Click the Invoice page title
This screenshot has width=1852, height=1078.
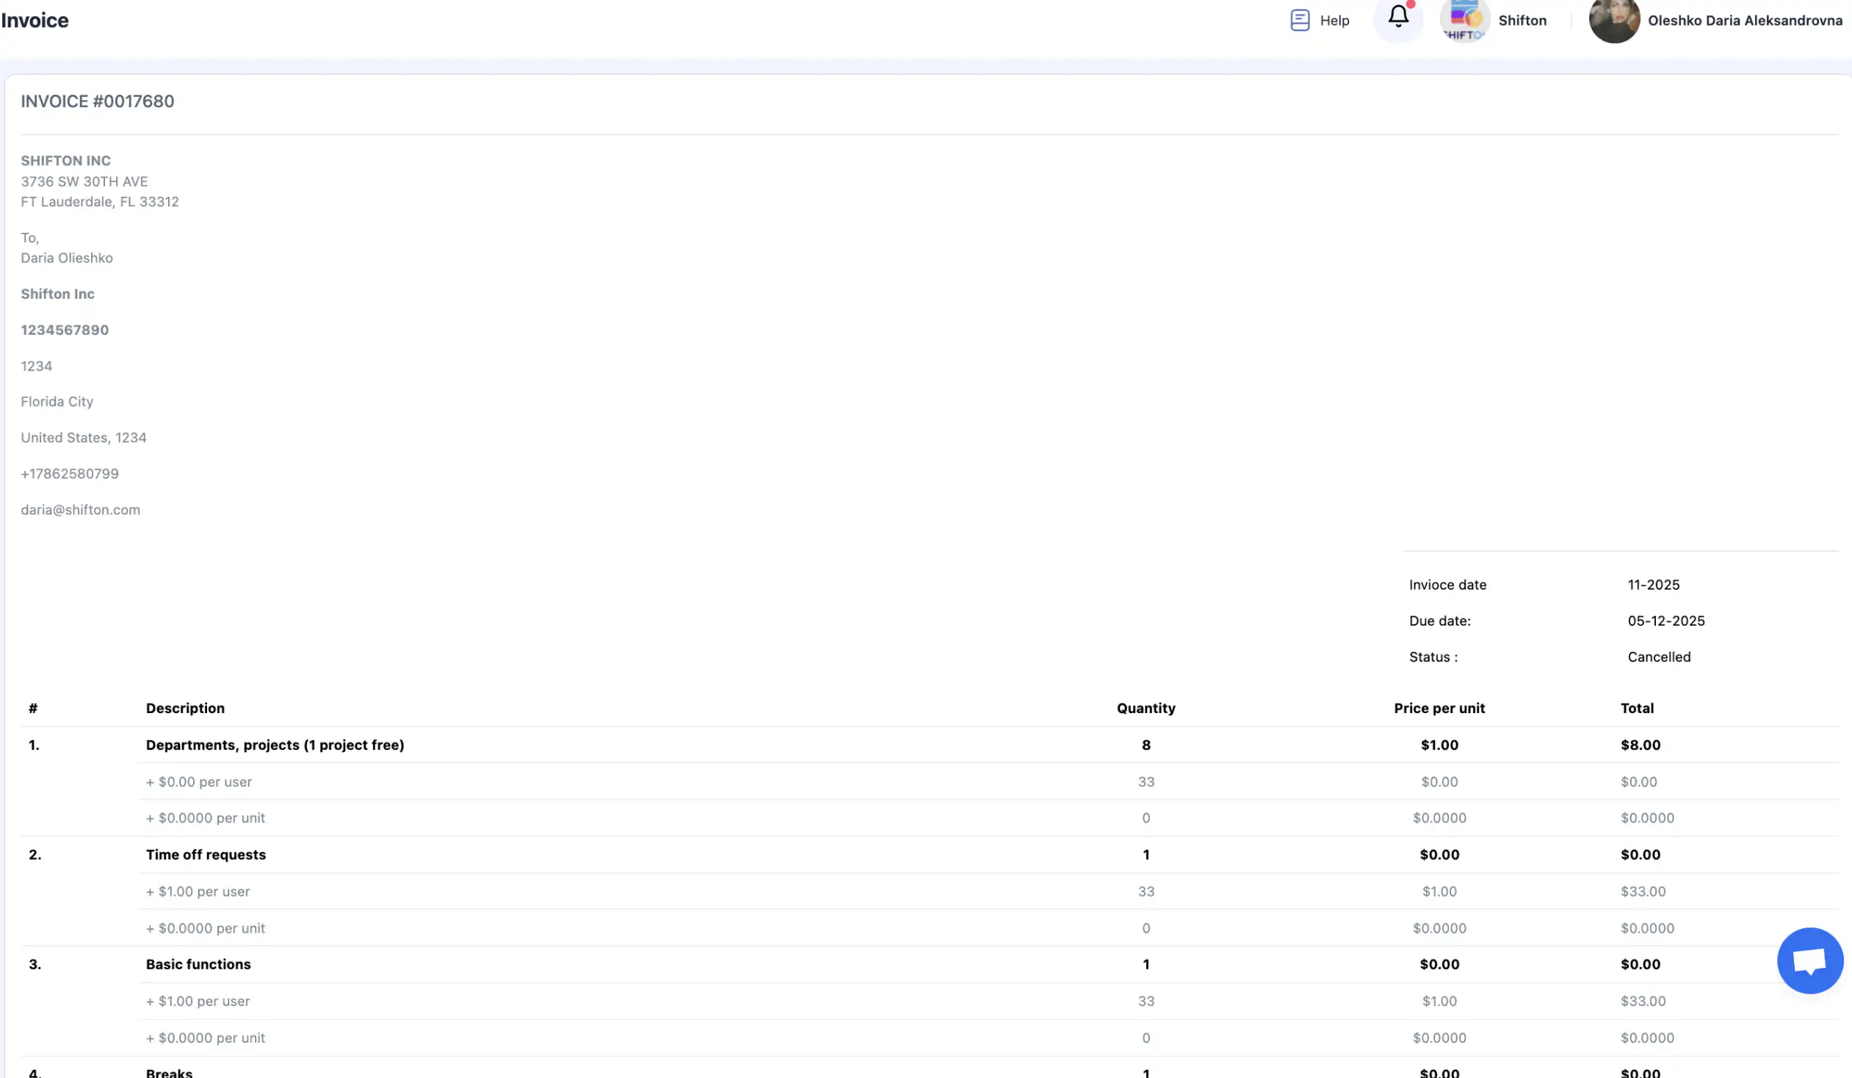pos(35,21)
